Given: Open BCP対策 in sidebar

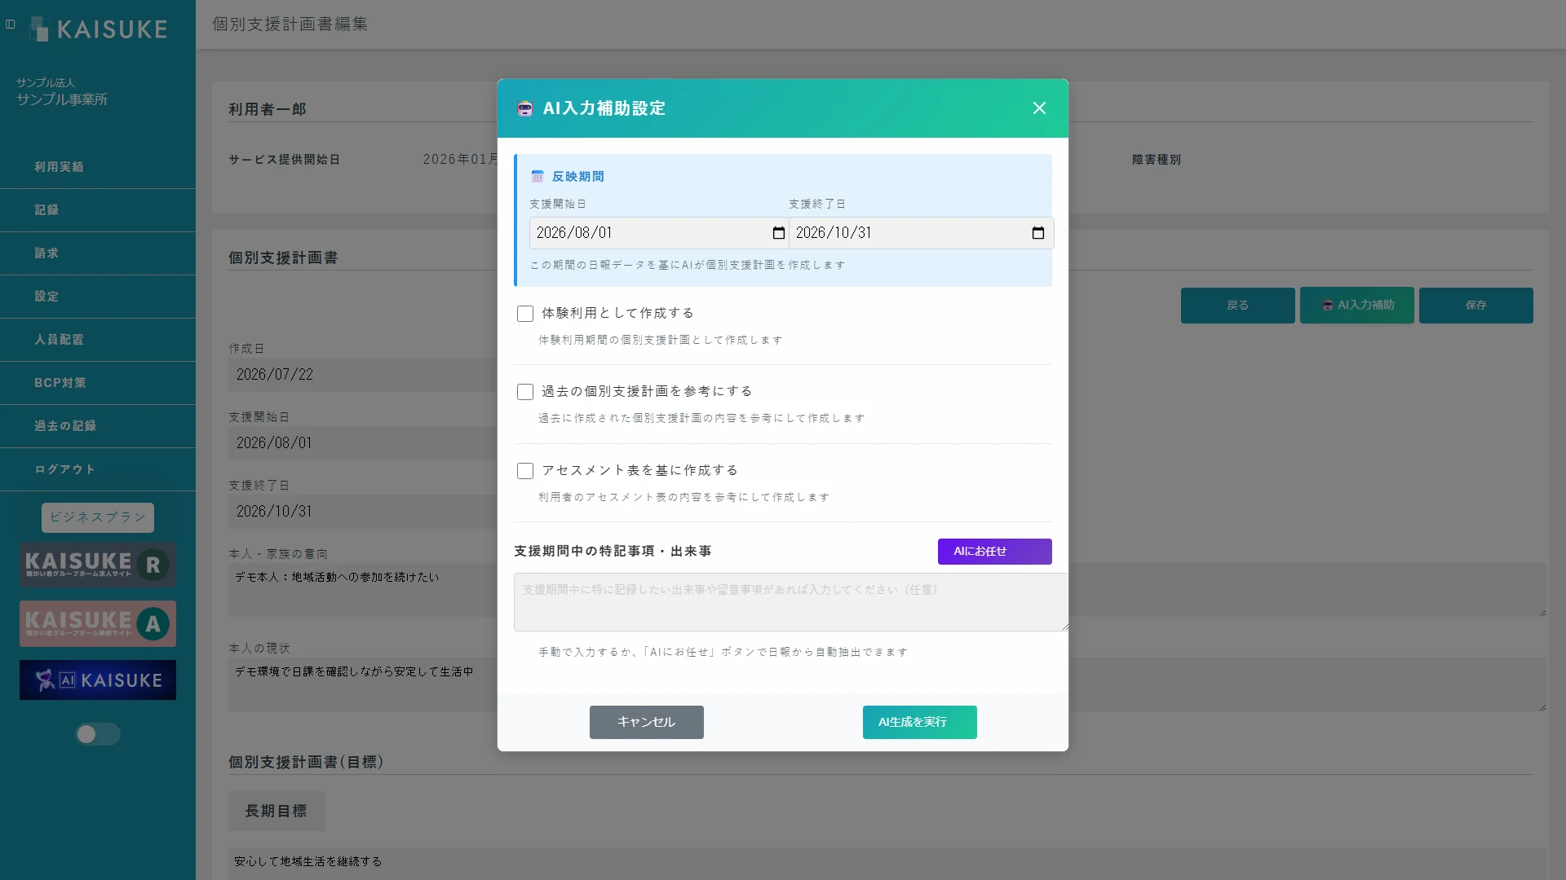Looking at the screenshot, I should pyautogui.click(x=98, y=383).
